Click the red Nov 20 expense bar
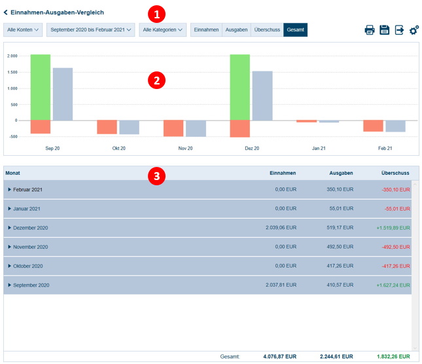The width and height of the screenshot is (422, 364). [173, 128]
